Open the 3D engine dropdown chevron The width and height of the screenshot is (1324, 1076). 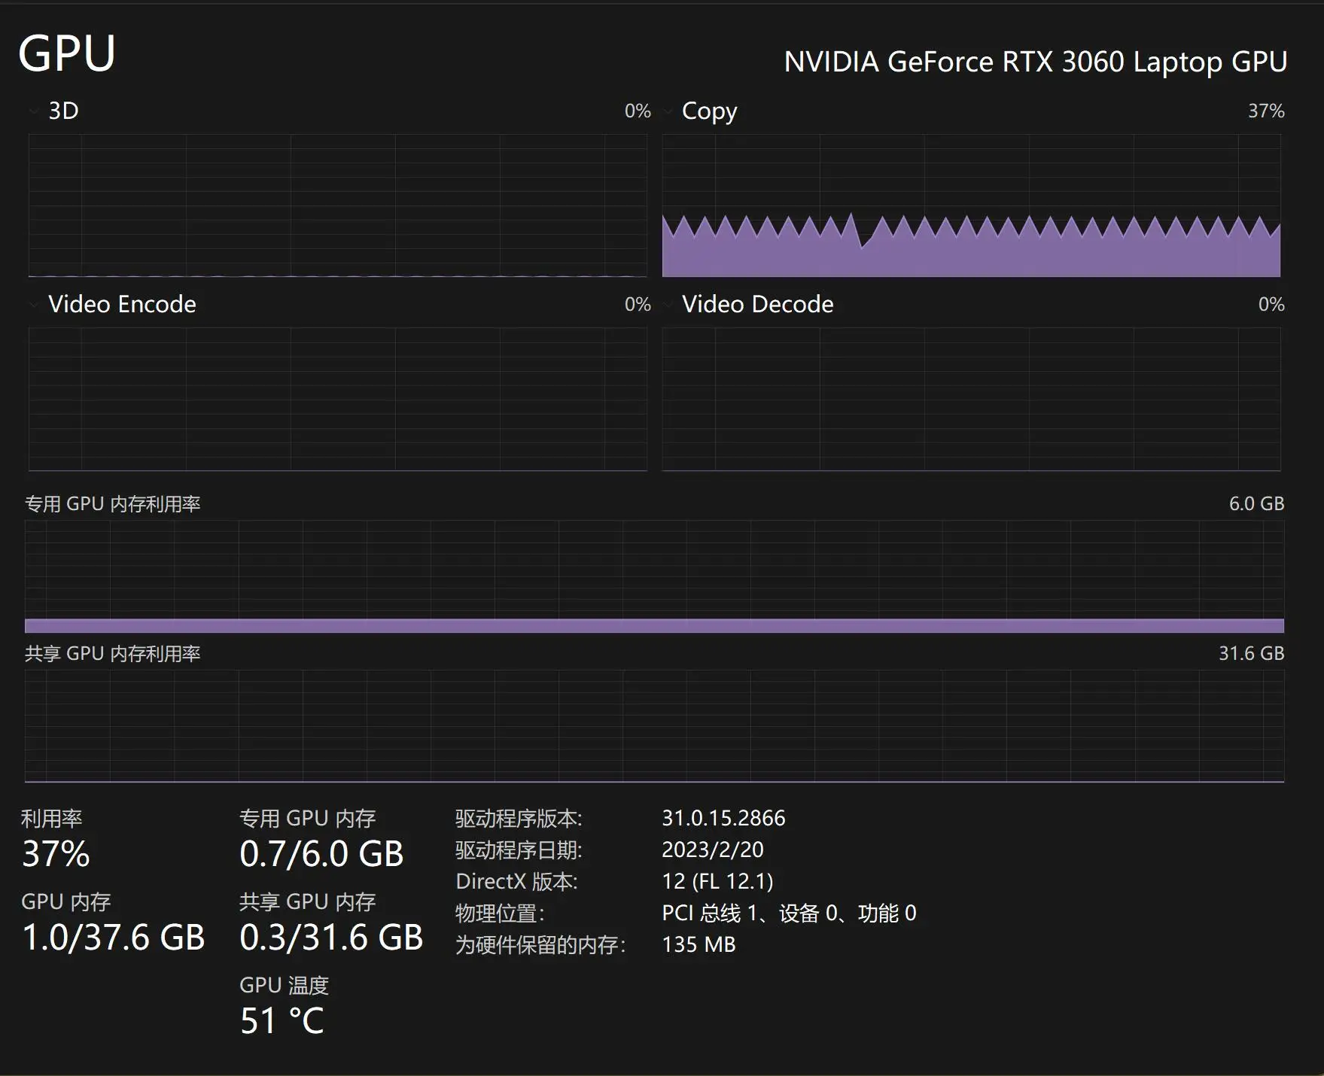point(33,111)
